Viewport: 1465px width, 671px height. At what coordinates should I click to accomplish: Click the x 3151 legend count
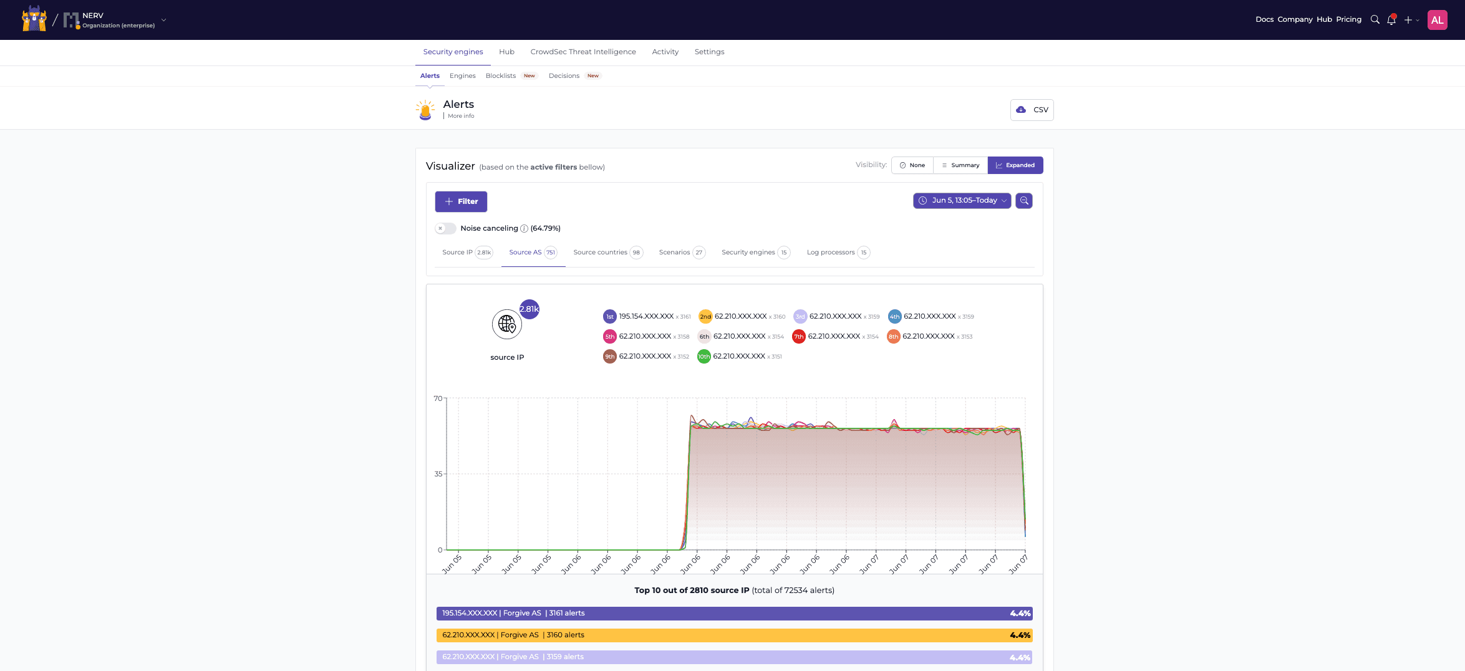tap(775, 357)
